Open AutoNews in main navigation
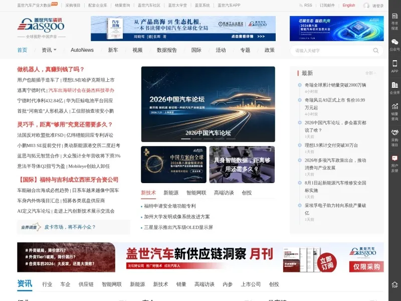The image size is (401, 301). tap(82, 50)
